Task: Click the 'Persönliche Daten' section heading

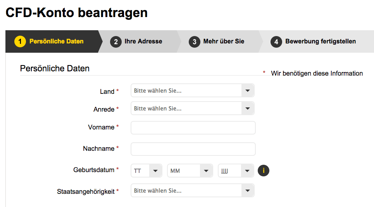Action: pyautogui.click(x=55, y=69)
